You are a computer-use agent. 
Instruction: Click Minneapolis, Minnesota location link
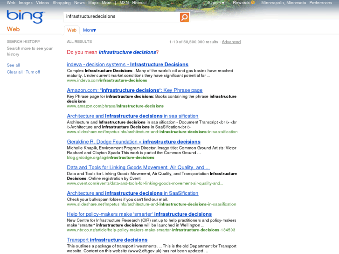pyautogui.click(x=284, y=3)
